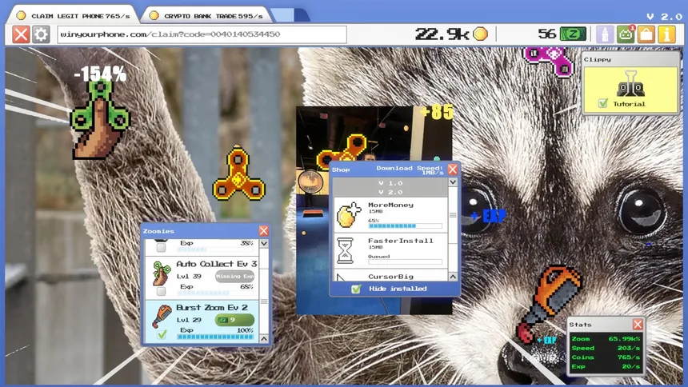This screenshot has width=688, height=387.
Task: Click the Coins 765/s stat row
Action: [x=606, y=357]
